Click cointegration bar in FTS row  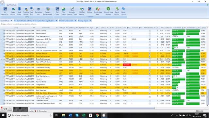coord(193,30)
